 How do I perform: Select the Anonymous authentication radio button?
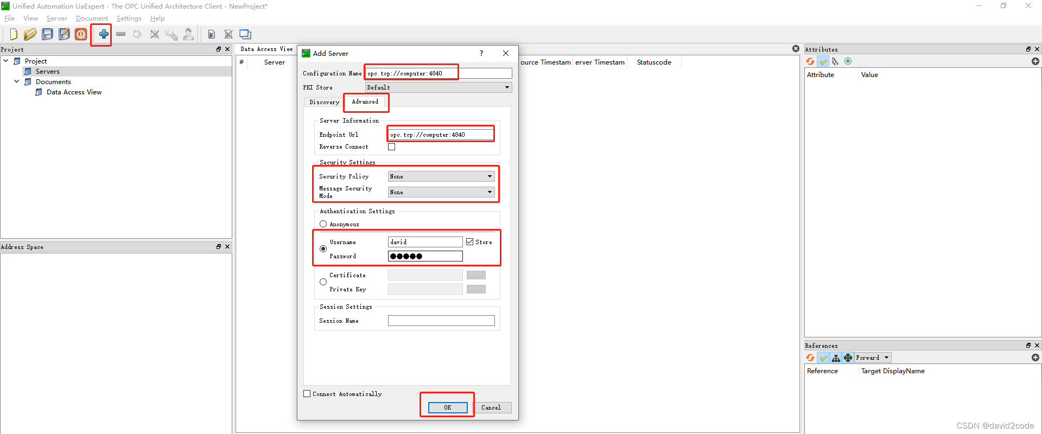coord(323,224)
